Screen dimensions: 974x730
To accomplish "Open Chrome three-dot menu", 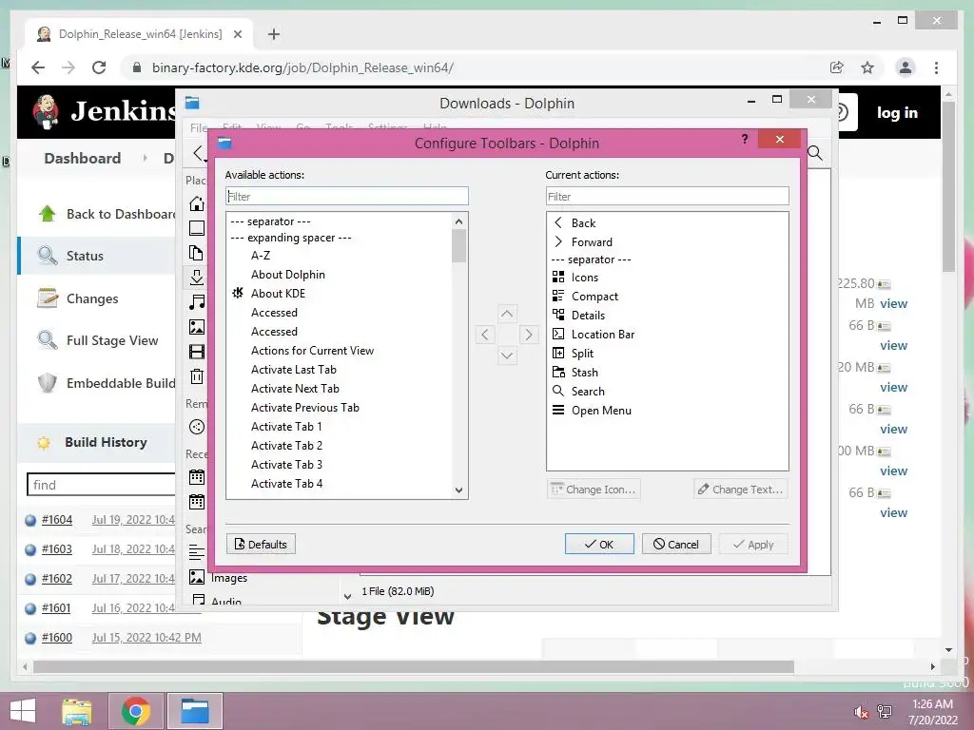I will pos(936,67).
